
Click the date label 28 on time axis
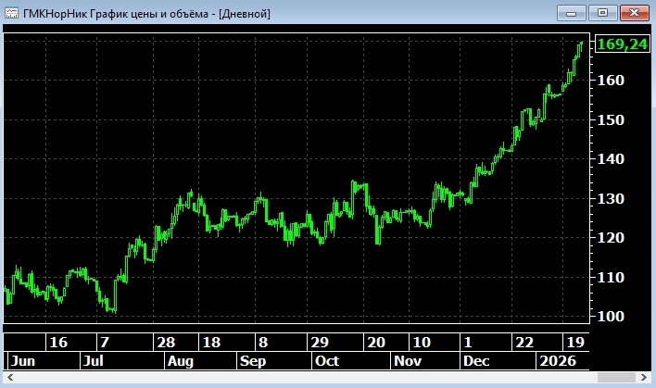click(x=166, y=343)
